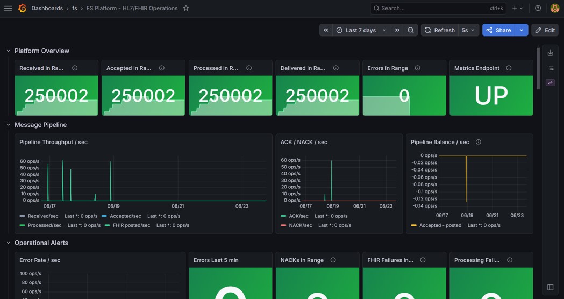Image resolution: width=564 pixels, height=299 pixels.
Task: Shift time range backward with double-left arrows
Action: pos(326,30)
